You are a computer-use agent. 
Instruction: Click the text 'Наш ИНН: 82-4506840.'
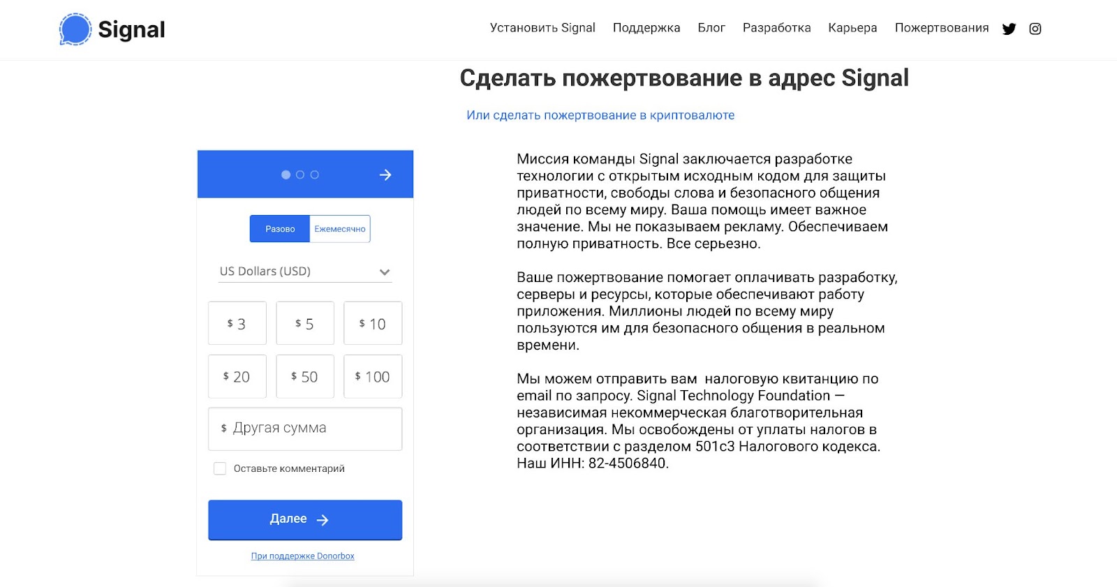tap(593, 463)
